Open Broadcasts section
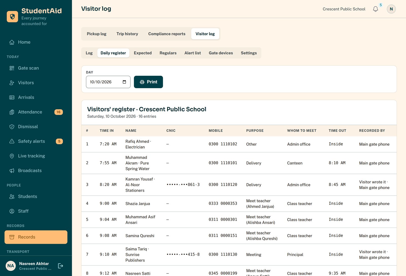Image resolution: width=406 pixels, height=276 pixels. click(x=36, y=171)
